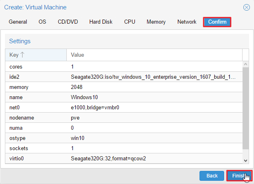This screenshot has height=184, width=254.
Task: Select the Confirm tab
Action: click(x=217, y=22)
